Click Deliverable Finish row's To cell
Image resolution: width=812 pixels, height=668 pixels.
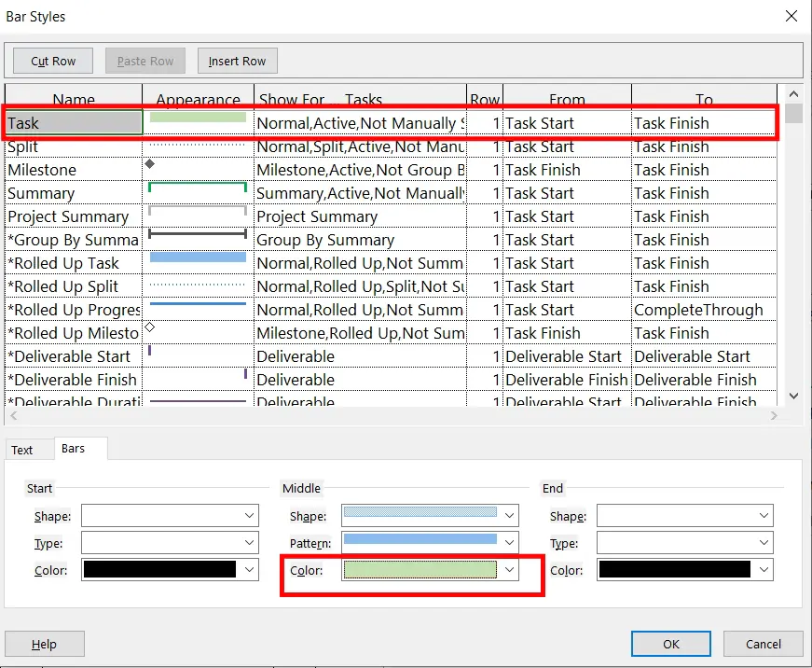704,380
